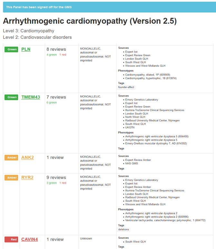
Task: Open the RYR2 gene link
Action: (x=27, y=177)
